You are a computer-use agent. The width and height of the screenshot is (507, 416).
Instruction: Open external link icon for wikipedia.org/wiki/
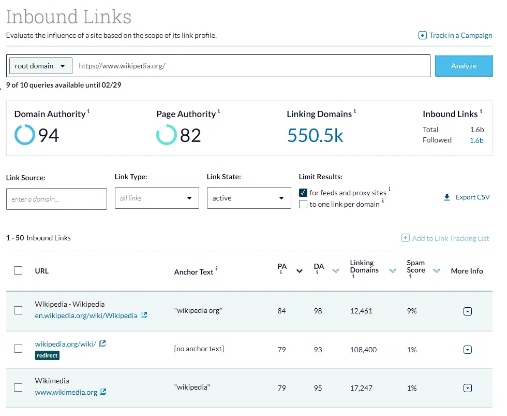(x=102, y=343)
